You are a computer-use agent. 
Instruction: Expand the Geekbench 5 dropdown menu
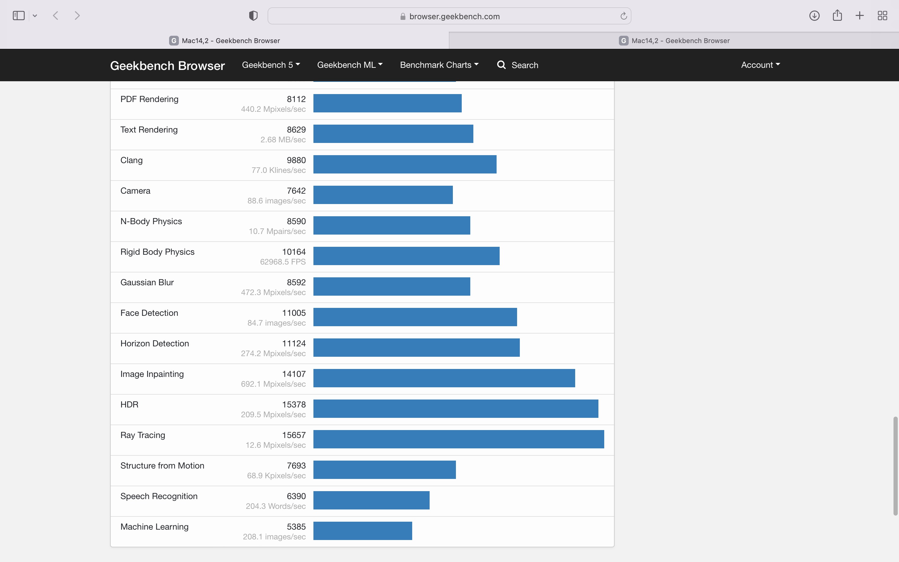point(271,65)
